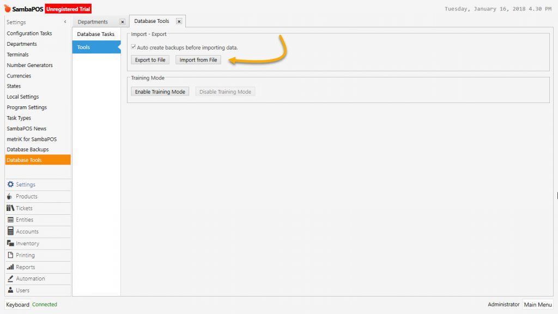Click the Accounts calculator icon
This screenshot has width=558, height=314.
point(11,231)
